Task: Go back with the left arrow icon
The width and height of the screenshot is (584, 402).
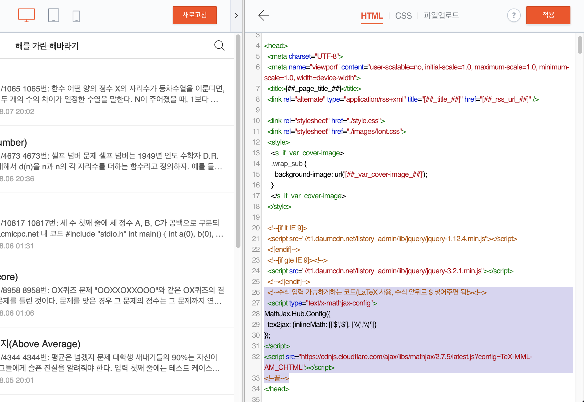Action: point(263,15)
